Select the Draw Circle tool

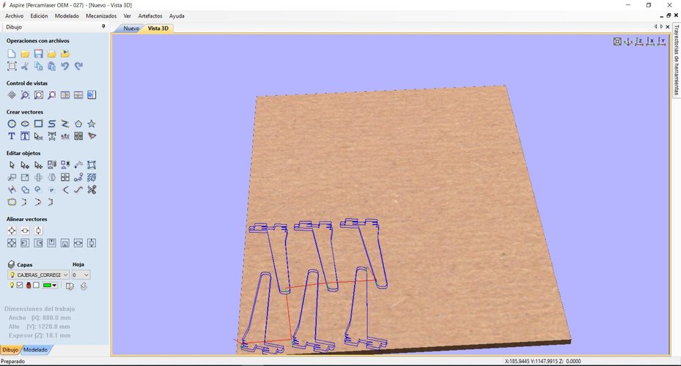tap(12, 124)
